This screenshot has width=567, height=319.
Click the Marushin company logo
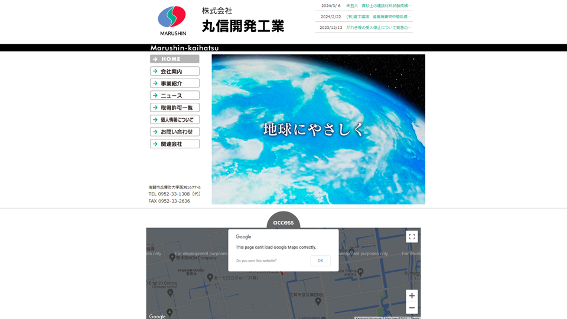click(x=172, y=21)
